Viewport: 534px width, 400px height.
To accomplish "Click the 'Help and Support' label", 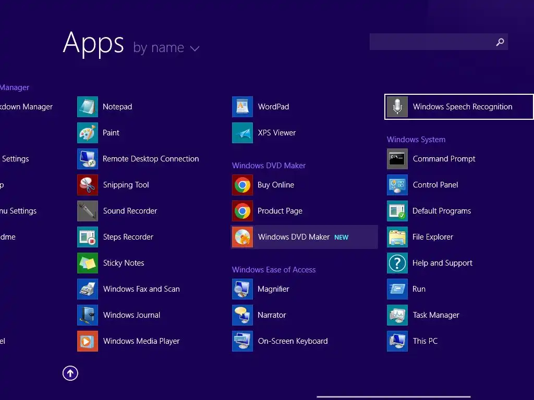I will [x=442, y=263].
